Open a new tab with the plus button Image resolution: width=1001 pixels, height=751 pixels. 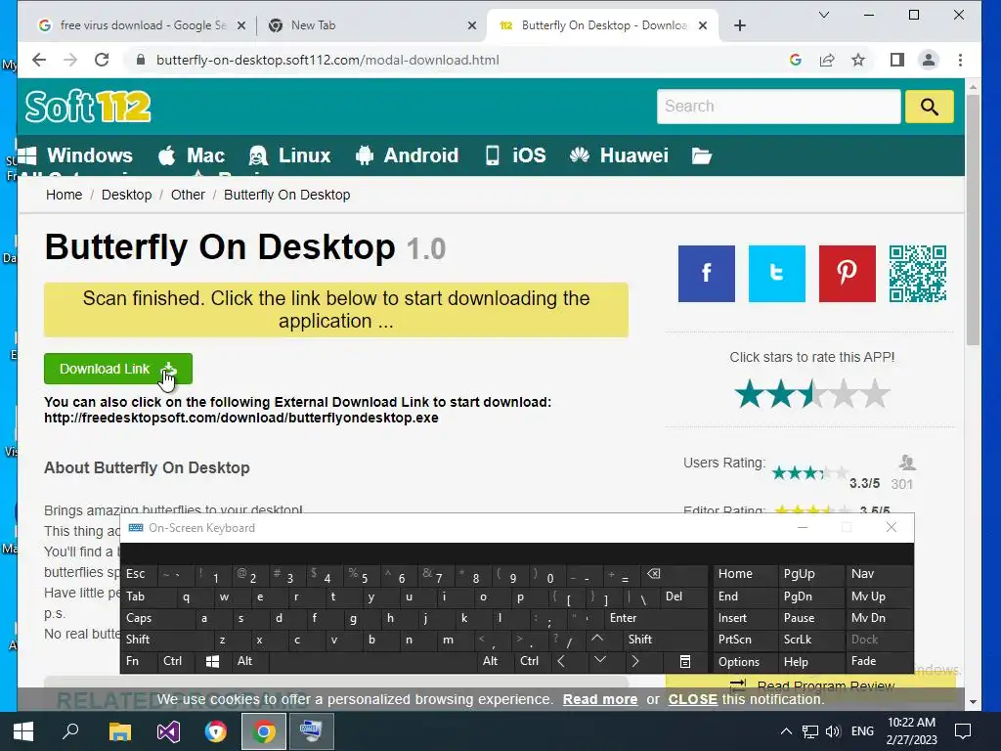point(740,25)
